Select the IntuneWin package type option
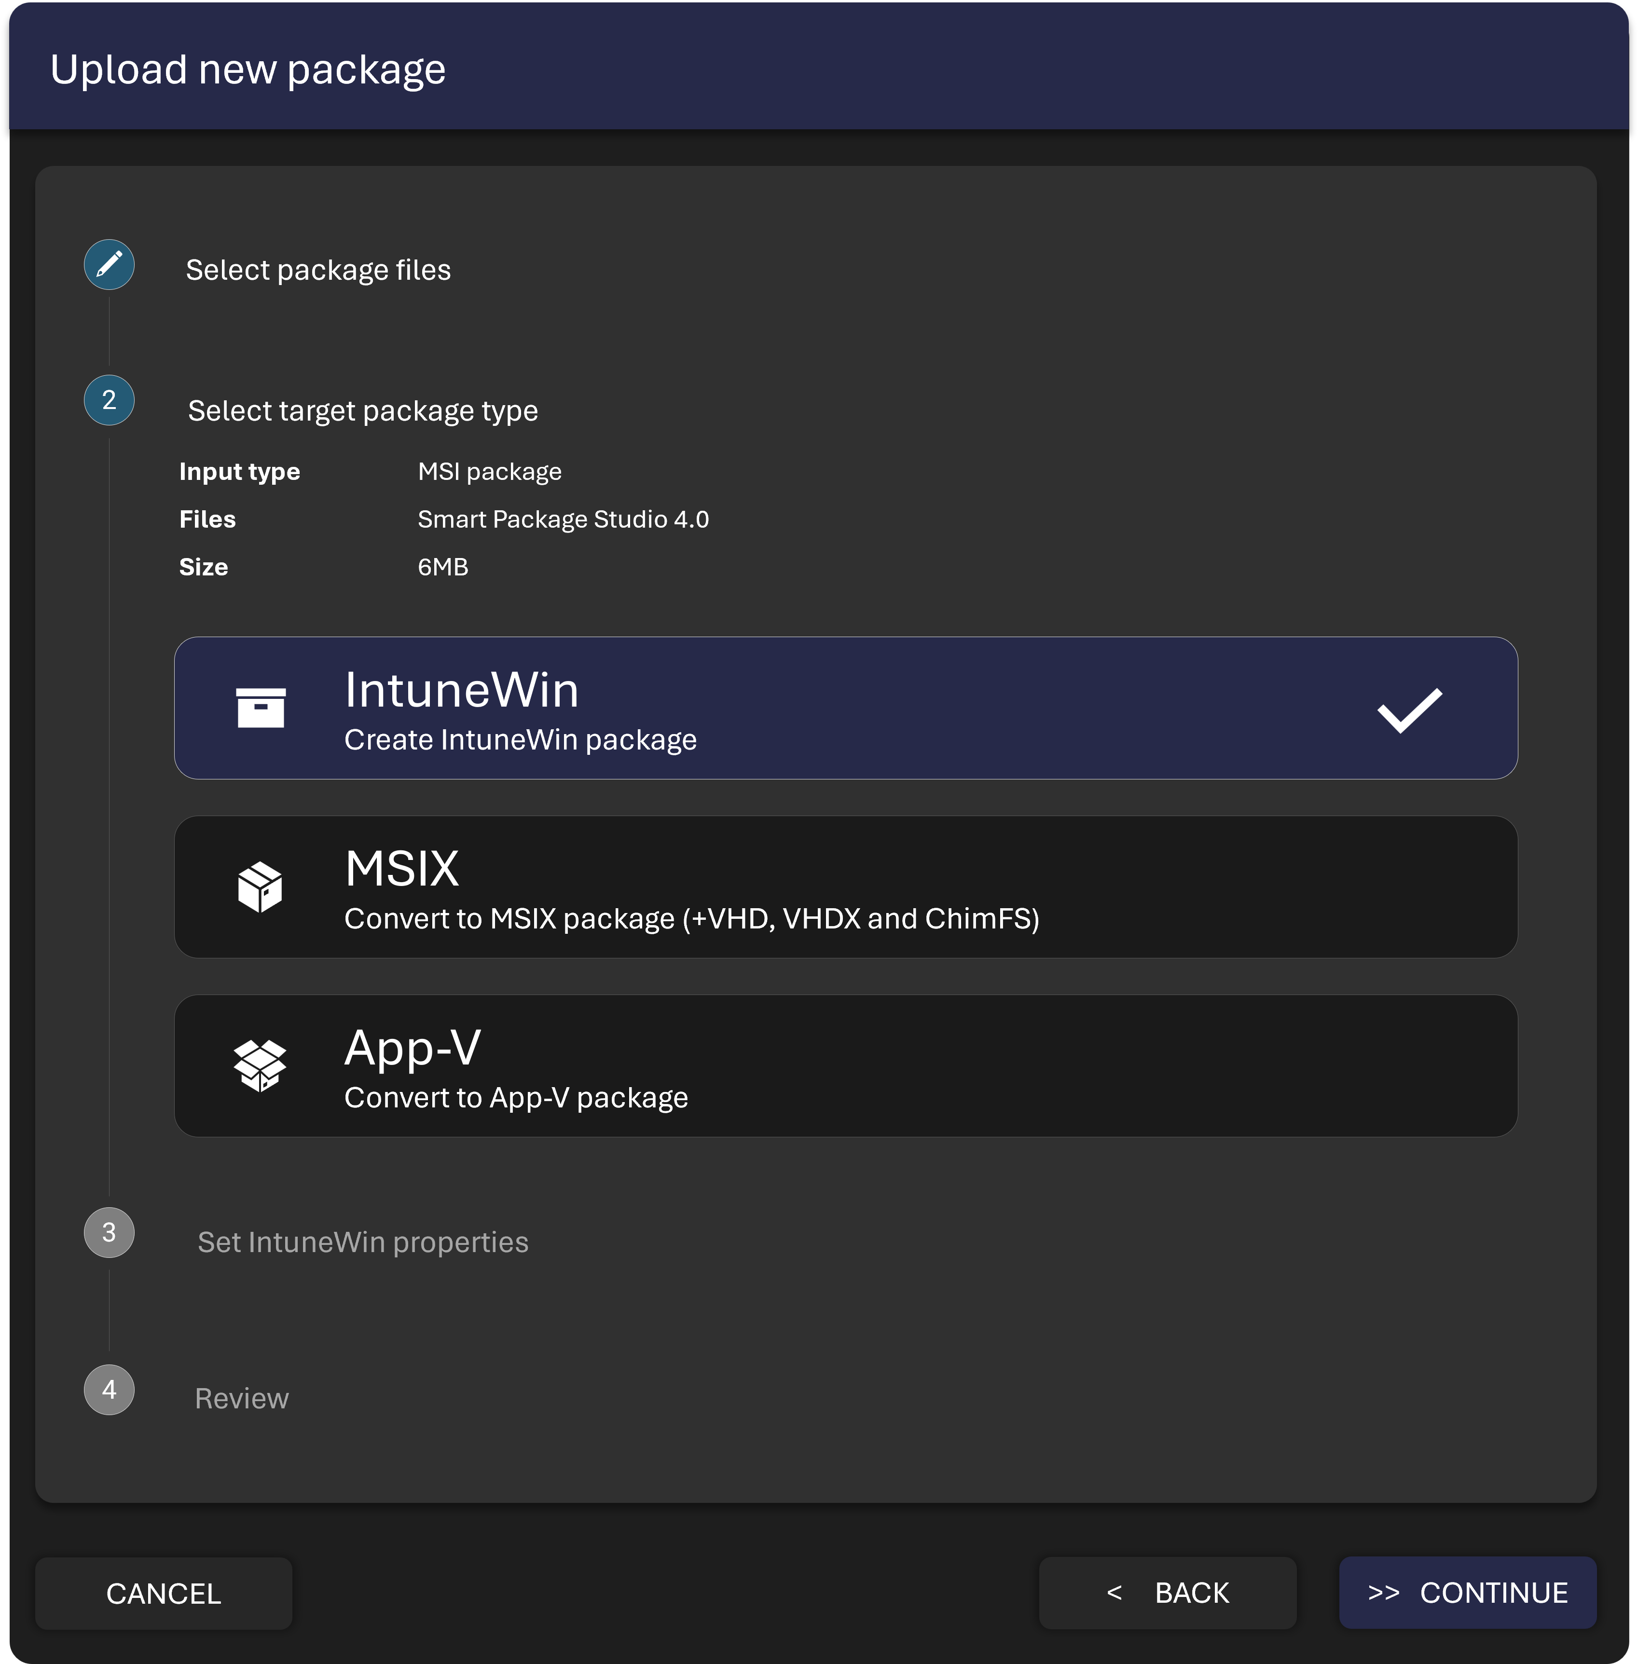The width and height of the screenshot is (1638, 1664). pyautogui.click(x=845, y=708)
